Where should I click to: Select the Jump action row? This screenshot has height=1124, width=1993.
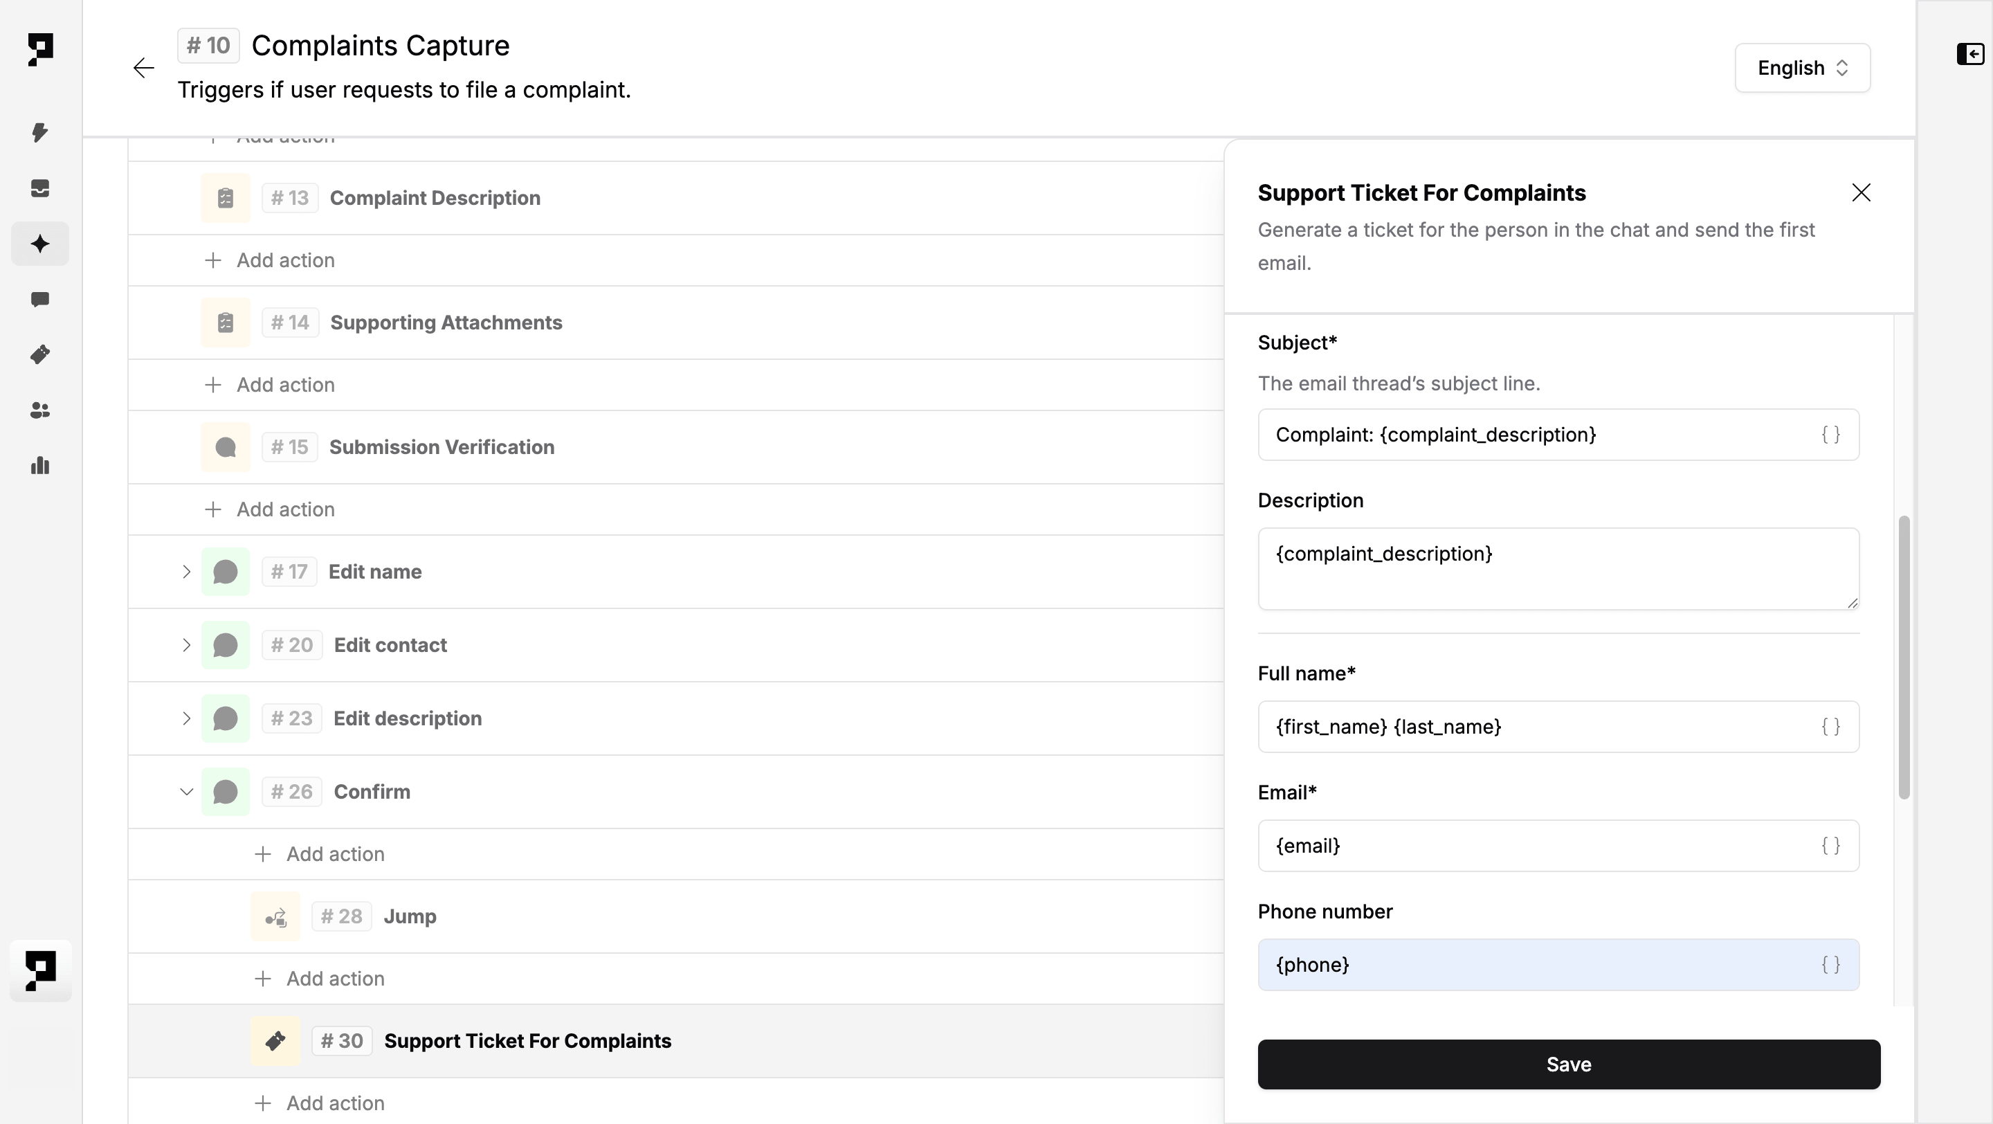point(410,916)
